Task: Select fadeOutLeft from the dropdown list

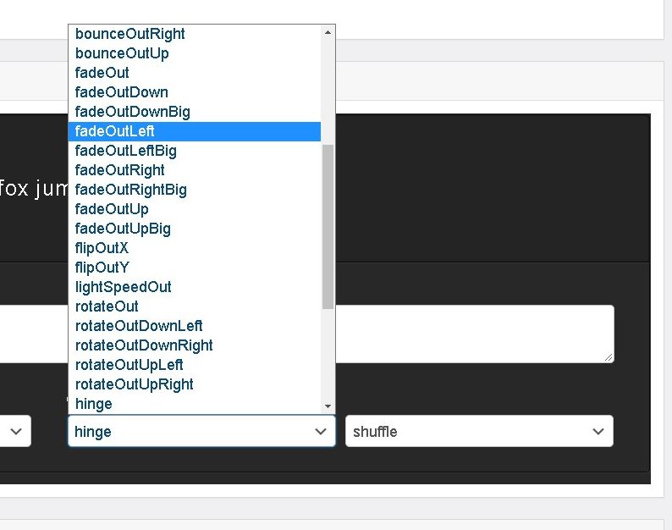Action: click(x=115, y=131)
